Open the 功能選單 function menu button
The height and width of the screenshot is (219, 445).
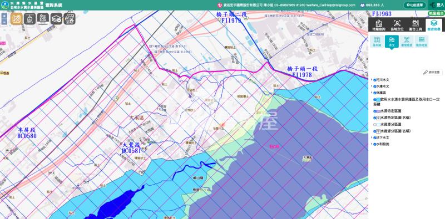[414, 5]
